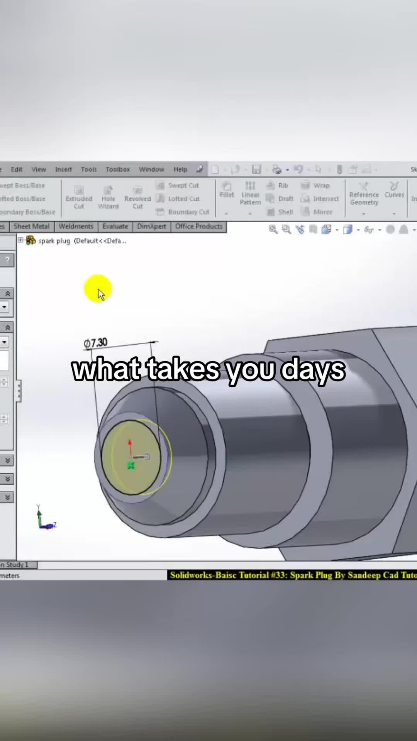Choose the Lofted Cut feature

pos(178,199)
